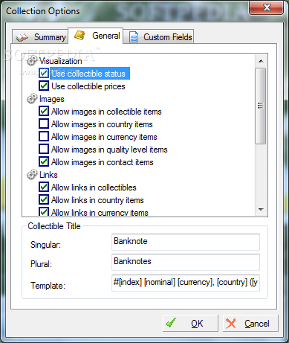Viewport: 289px width, 343px height.
Task: Switch to the Summary tab
Action: (40, 37)
